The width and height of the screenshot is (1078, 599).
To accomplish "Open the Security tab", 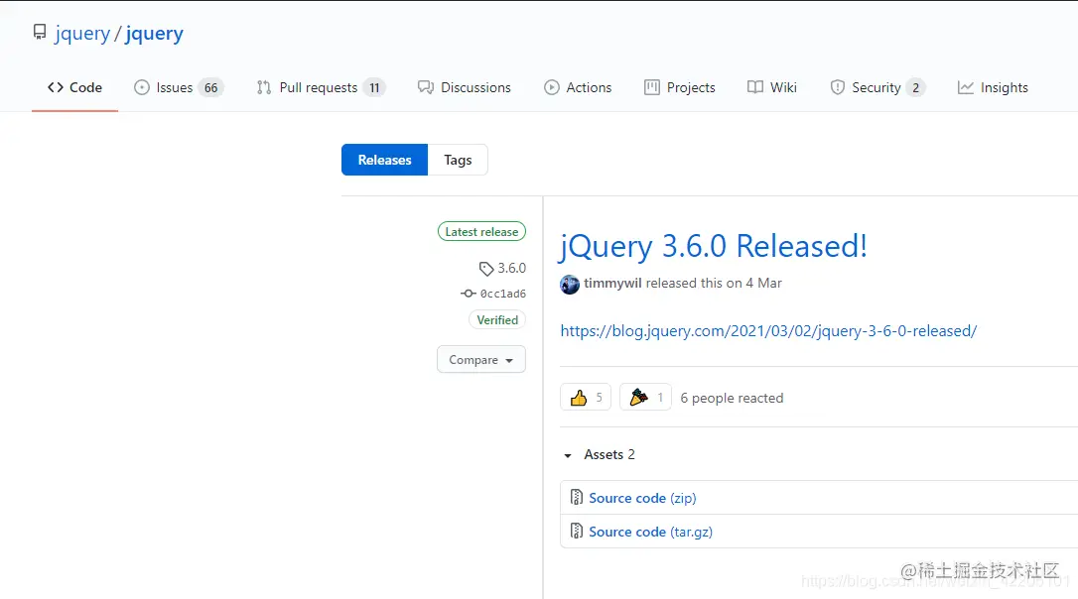I will click(x=877, y=87).
